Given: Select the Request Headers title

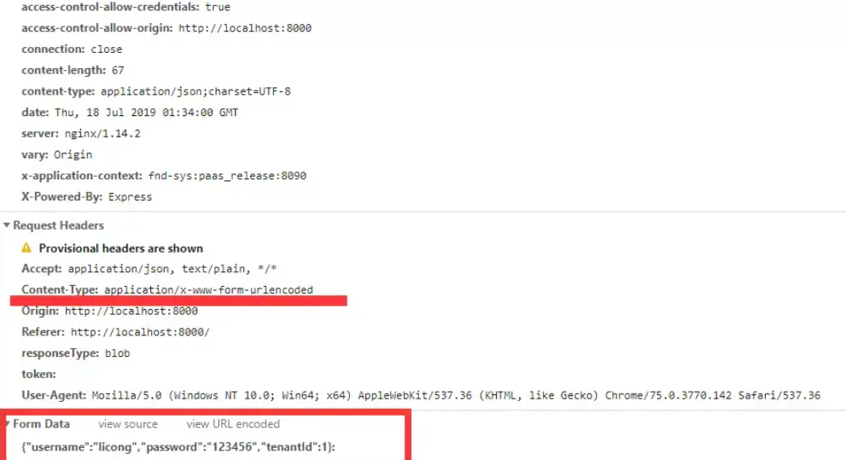Looking at the screenshot, I should pyautogui.click(x=58, y=225).
